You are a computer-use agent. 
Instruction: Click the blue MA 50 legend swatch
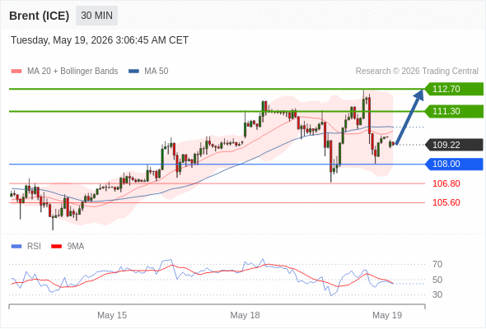[133, 72]
